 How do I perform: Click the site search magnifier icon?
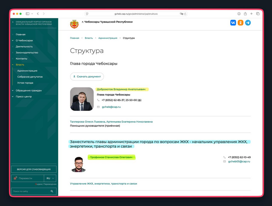(x=52, y=192)
